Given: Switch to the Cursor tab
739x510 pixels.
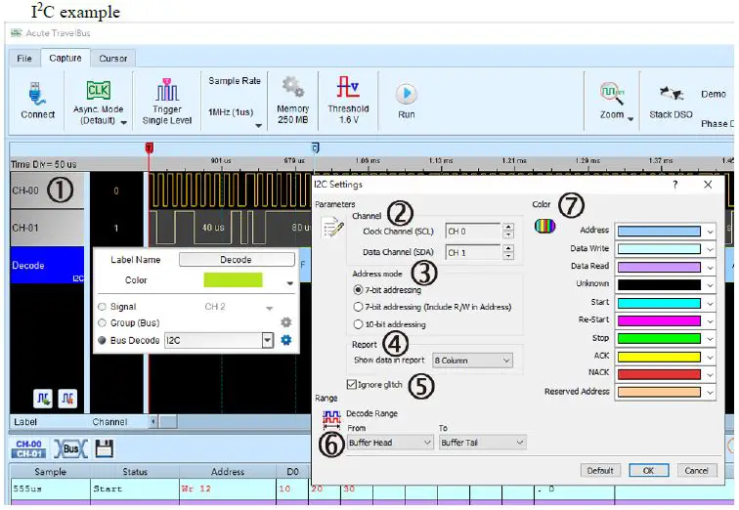Looking at the screenshot, I should click(113, 59).
